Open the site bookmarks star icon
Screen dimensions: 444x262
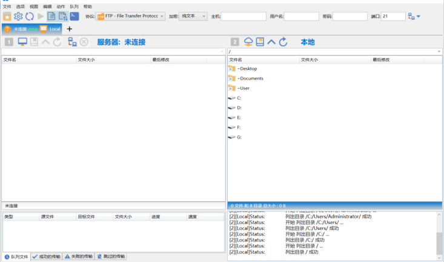tap(7, 16)
